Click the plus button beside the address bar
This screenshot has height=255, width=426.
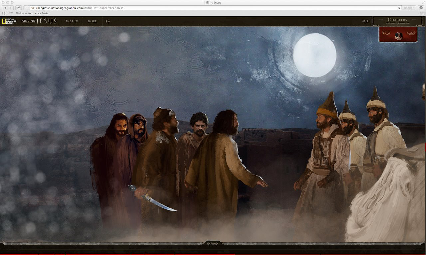point(27,8)
